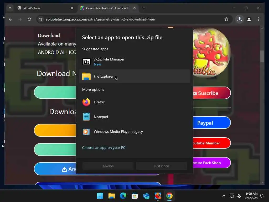Expand the tab search dropdown
This screenshot has height=202, width=269.
point(10,8)
